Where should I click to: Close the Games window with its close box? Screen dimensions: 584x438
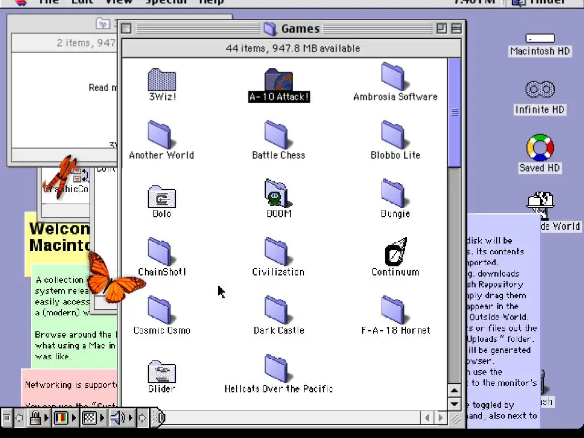click(x=126, y=29)
